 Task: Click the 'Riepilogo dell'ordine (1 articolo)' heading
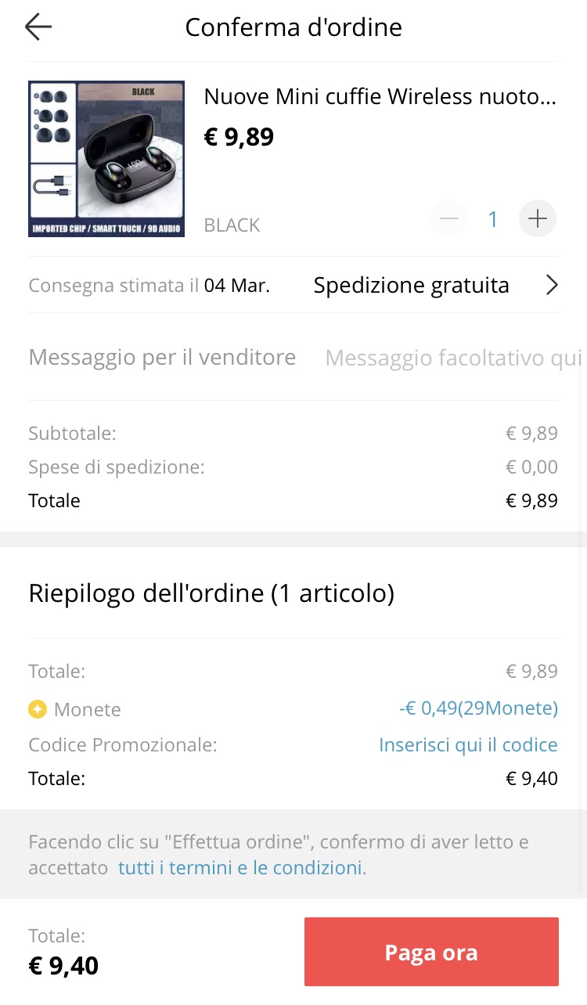tap(211, 593)
